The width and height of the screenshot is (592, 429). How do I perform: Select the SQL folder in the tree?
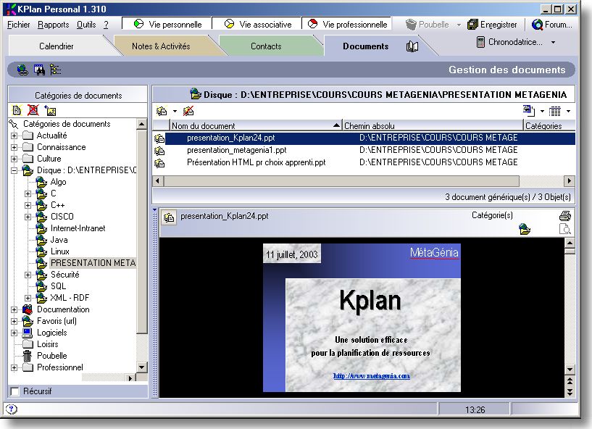coord(58,287)
